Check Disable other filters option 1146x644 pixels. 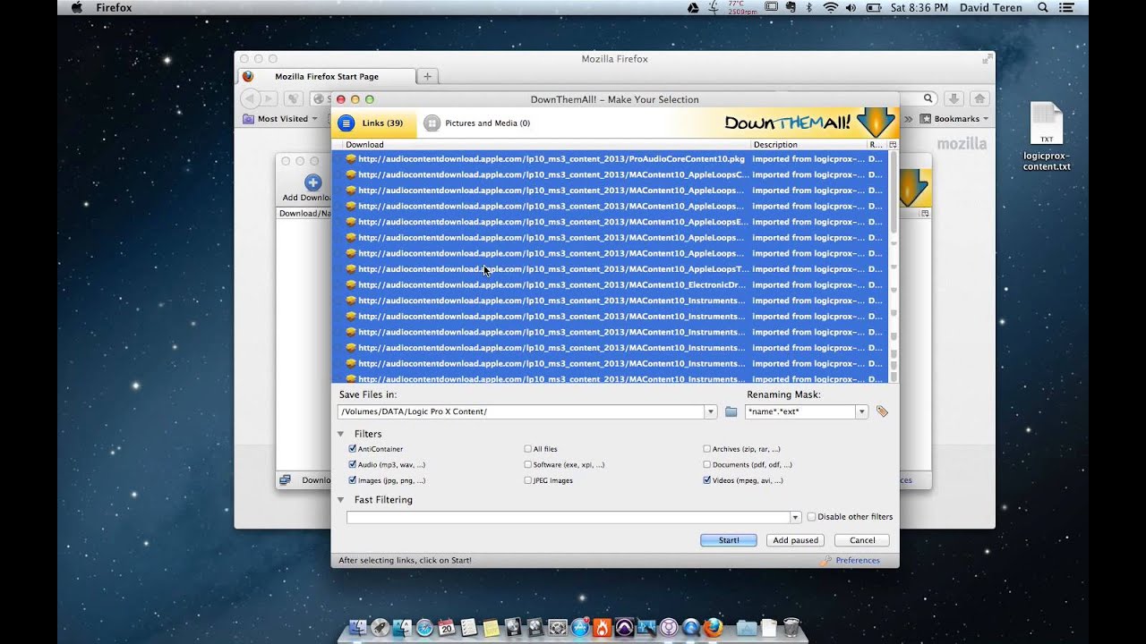click(811, 517)
